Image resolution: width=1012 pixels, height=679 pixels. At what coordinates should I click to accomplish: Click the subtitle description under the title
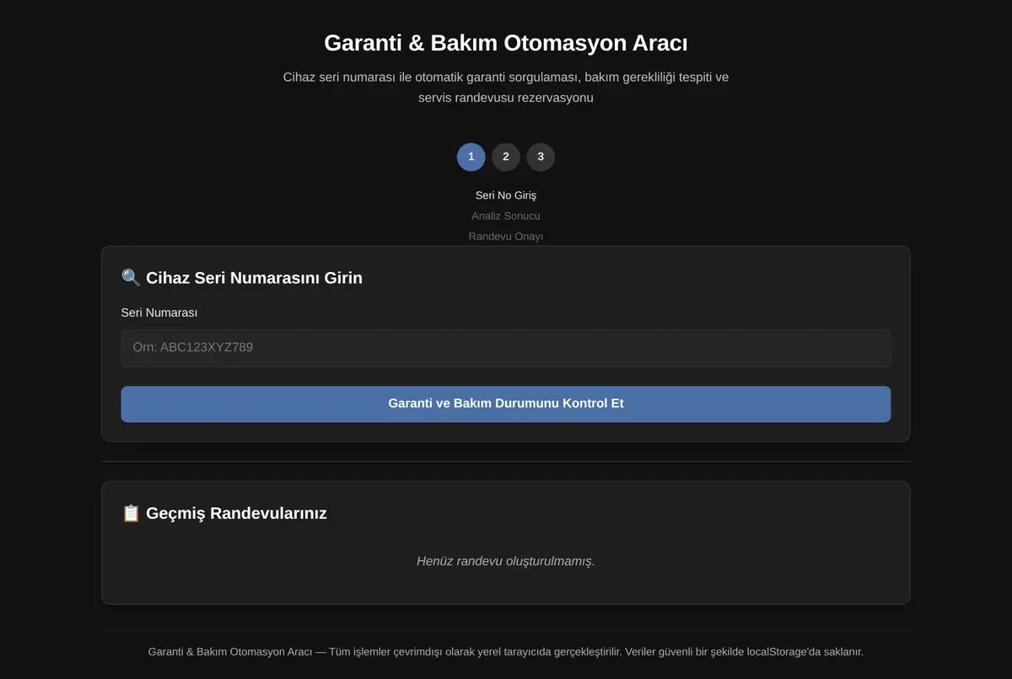coord(506,88)
